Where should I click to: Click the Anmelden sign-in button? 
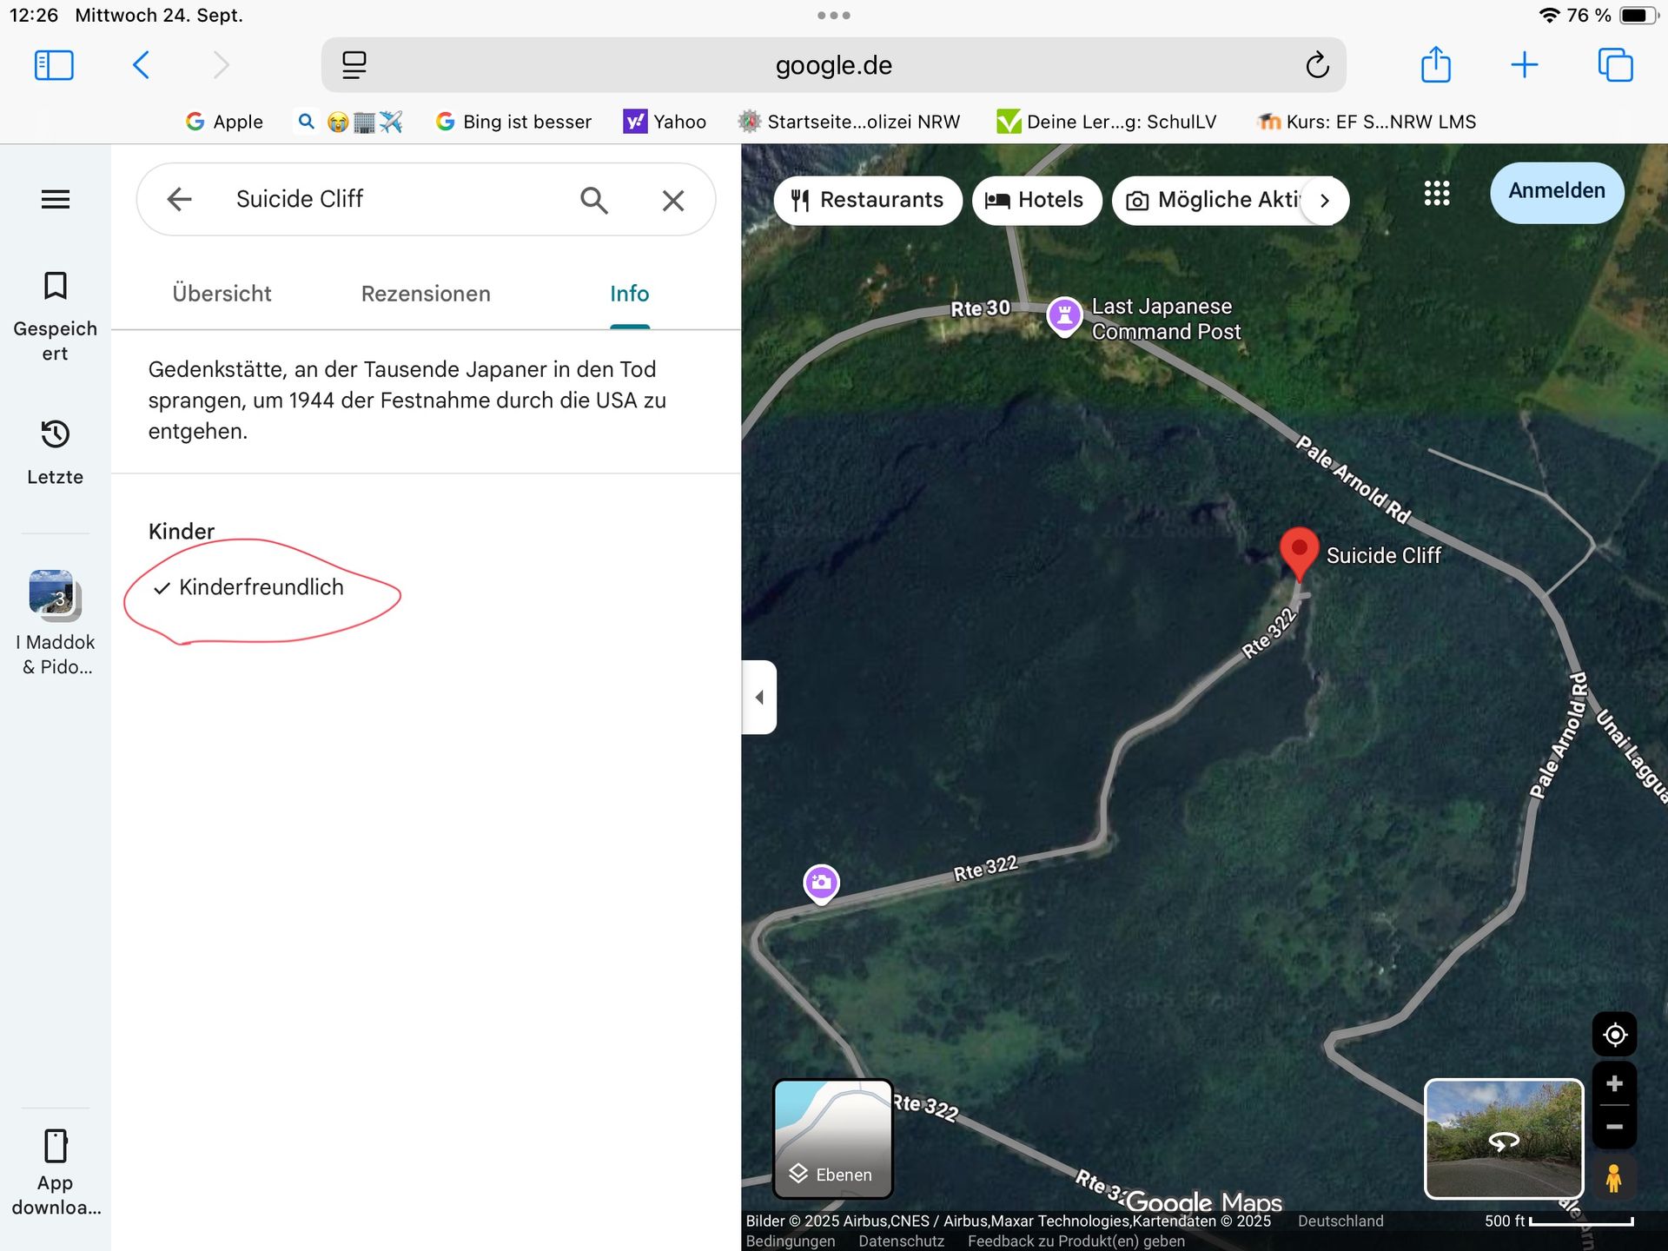click(x=1556, y=191)
